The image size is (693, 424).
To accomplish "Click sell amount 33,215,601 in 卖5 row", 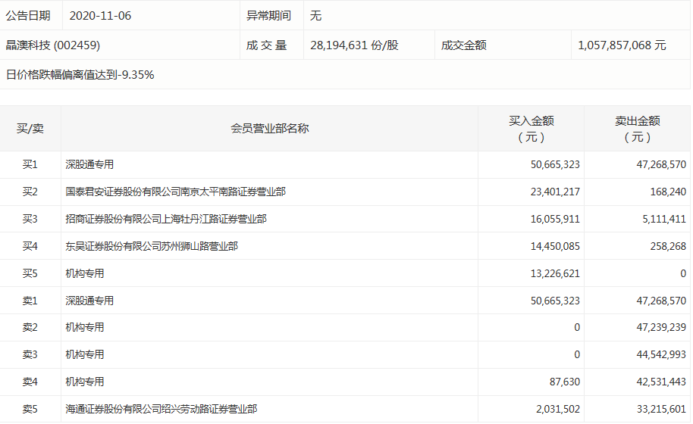I will [x=657, y=409].
